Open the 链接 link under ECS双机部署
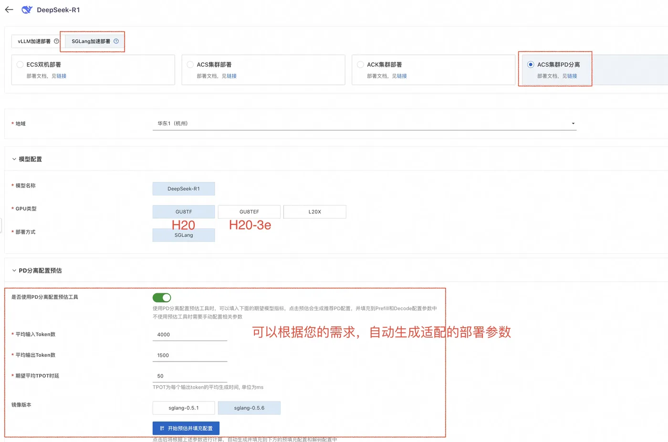 coord(62,76)
